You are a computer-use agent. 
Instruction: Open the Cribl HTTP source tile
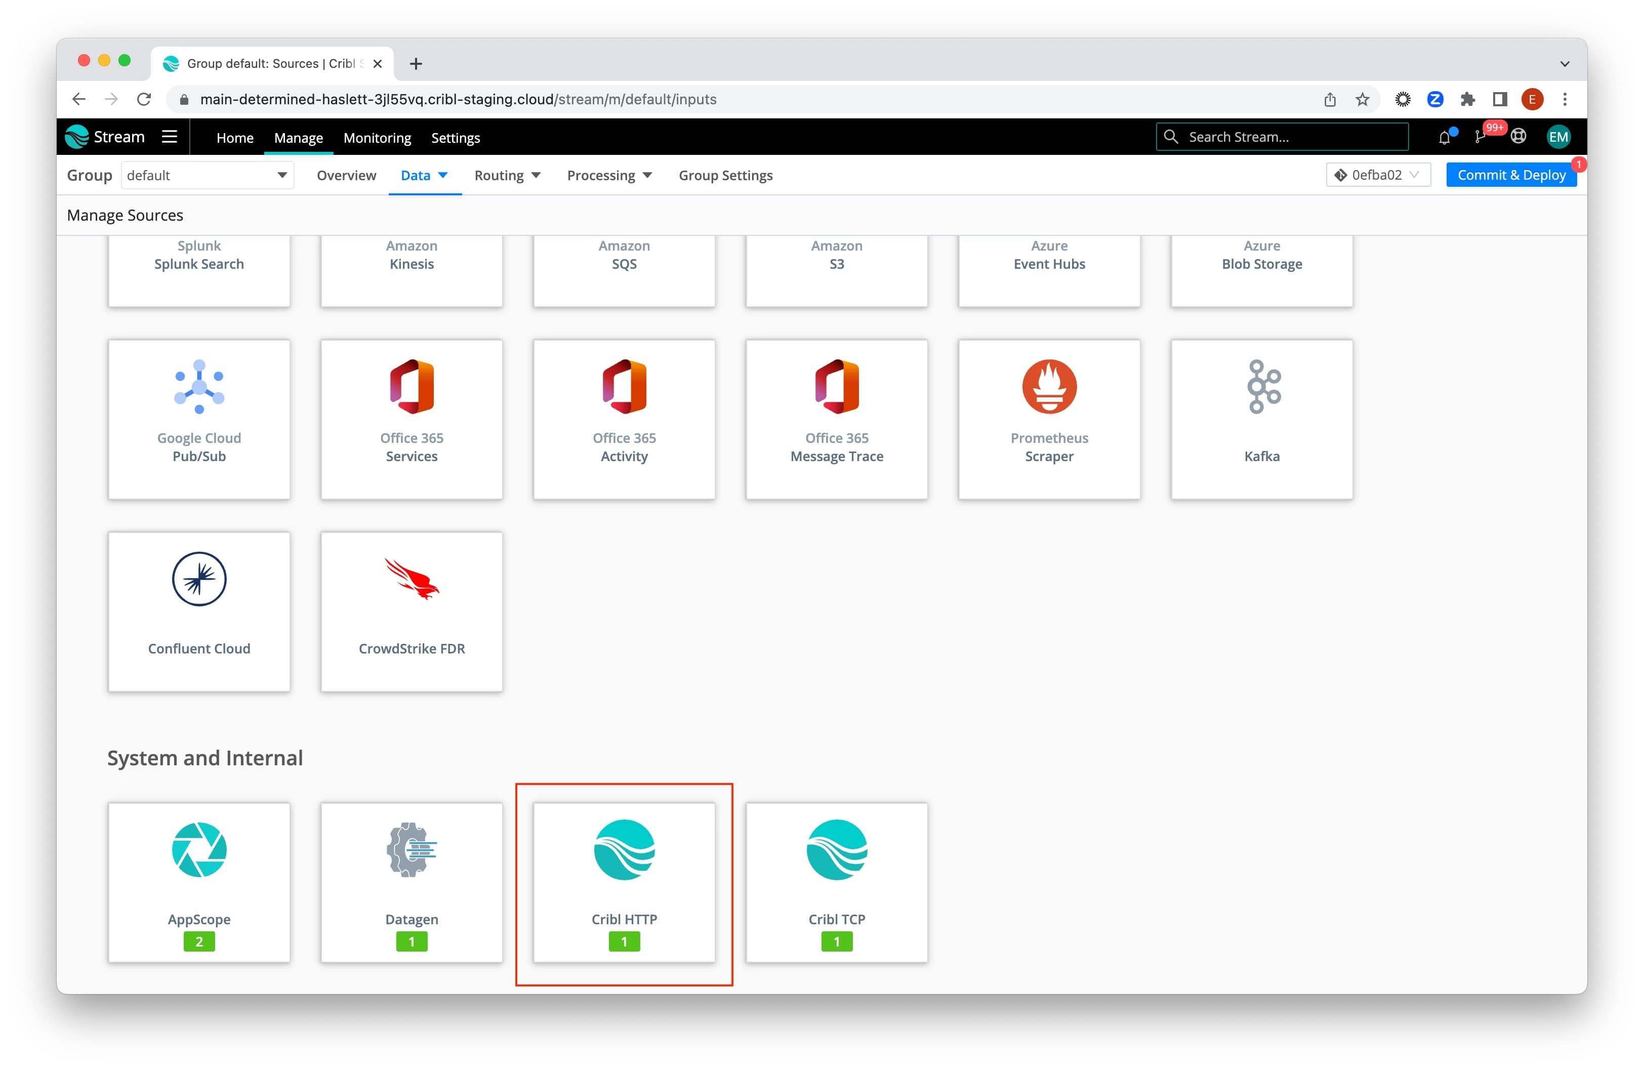point(624,882)
